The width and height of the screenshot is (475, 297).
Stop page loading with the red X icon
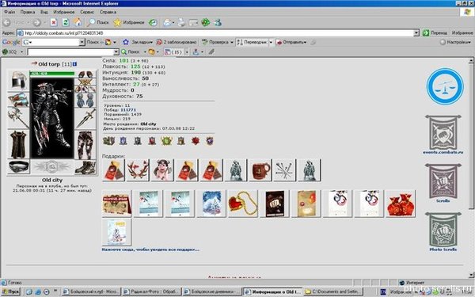pos(54,22)
